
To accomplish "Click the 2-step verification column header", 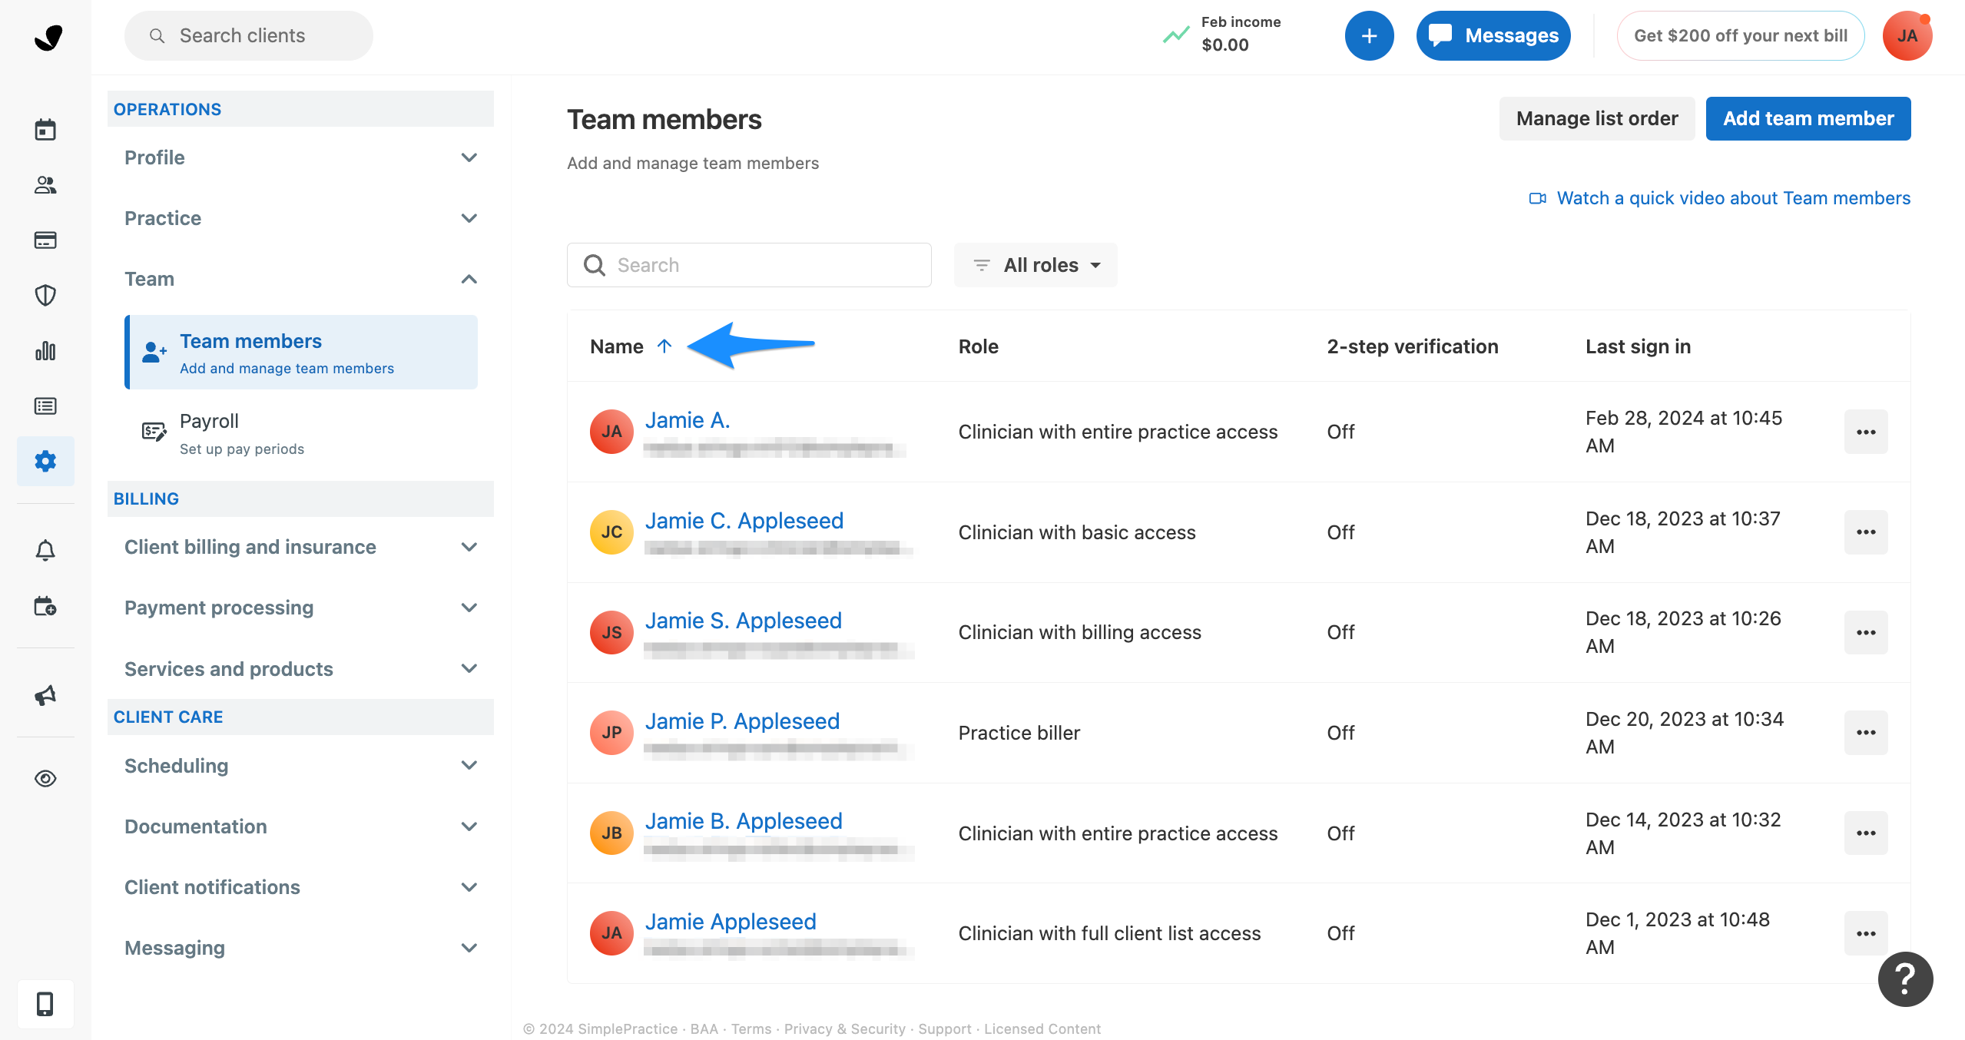I will coord(1413,346).
